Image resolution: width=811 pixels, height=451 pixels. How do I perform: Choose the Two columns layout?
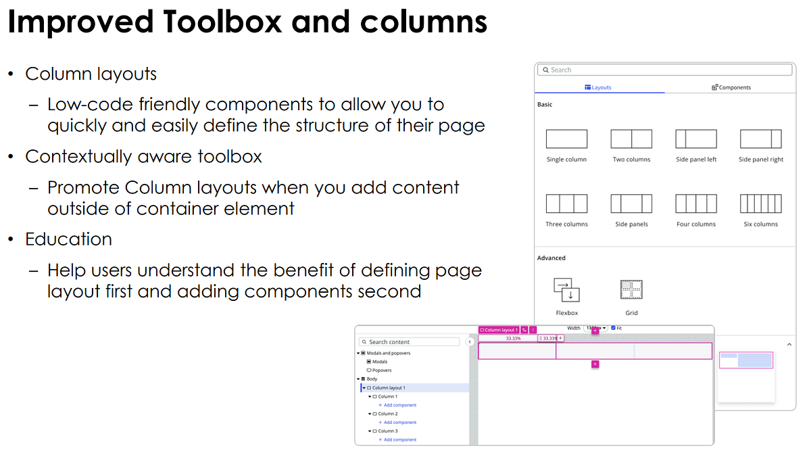631,139
